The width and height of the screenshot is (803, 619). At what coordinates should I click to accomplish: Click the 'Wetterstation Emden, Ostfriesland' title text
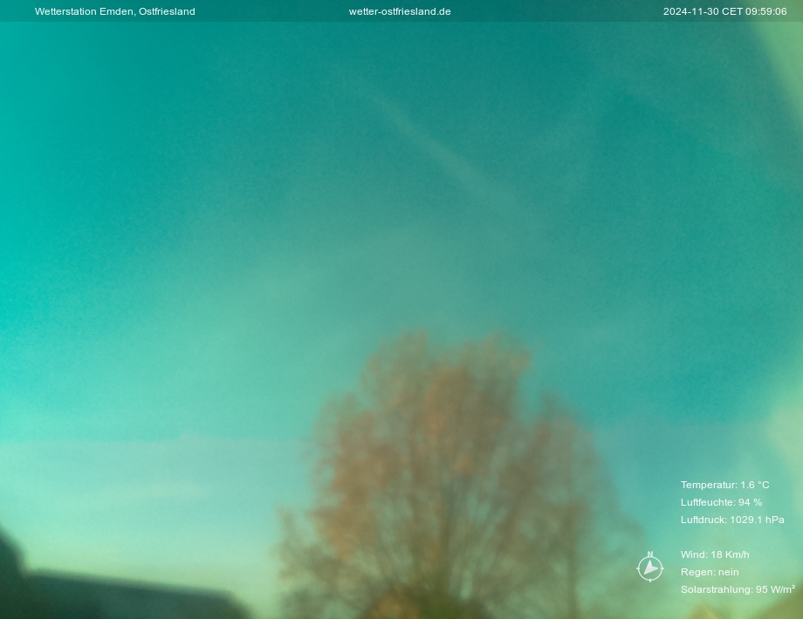pyautogui.click(x=114, y=11)
